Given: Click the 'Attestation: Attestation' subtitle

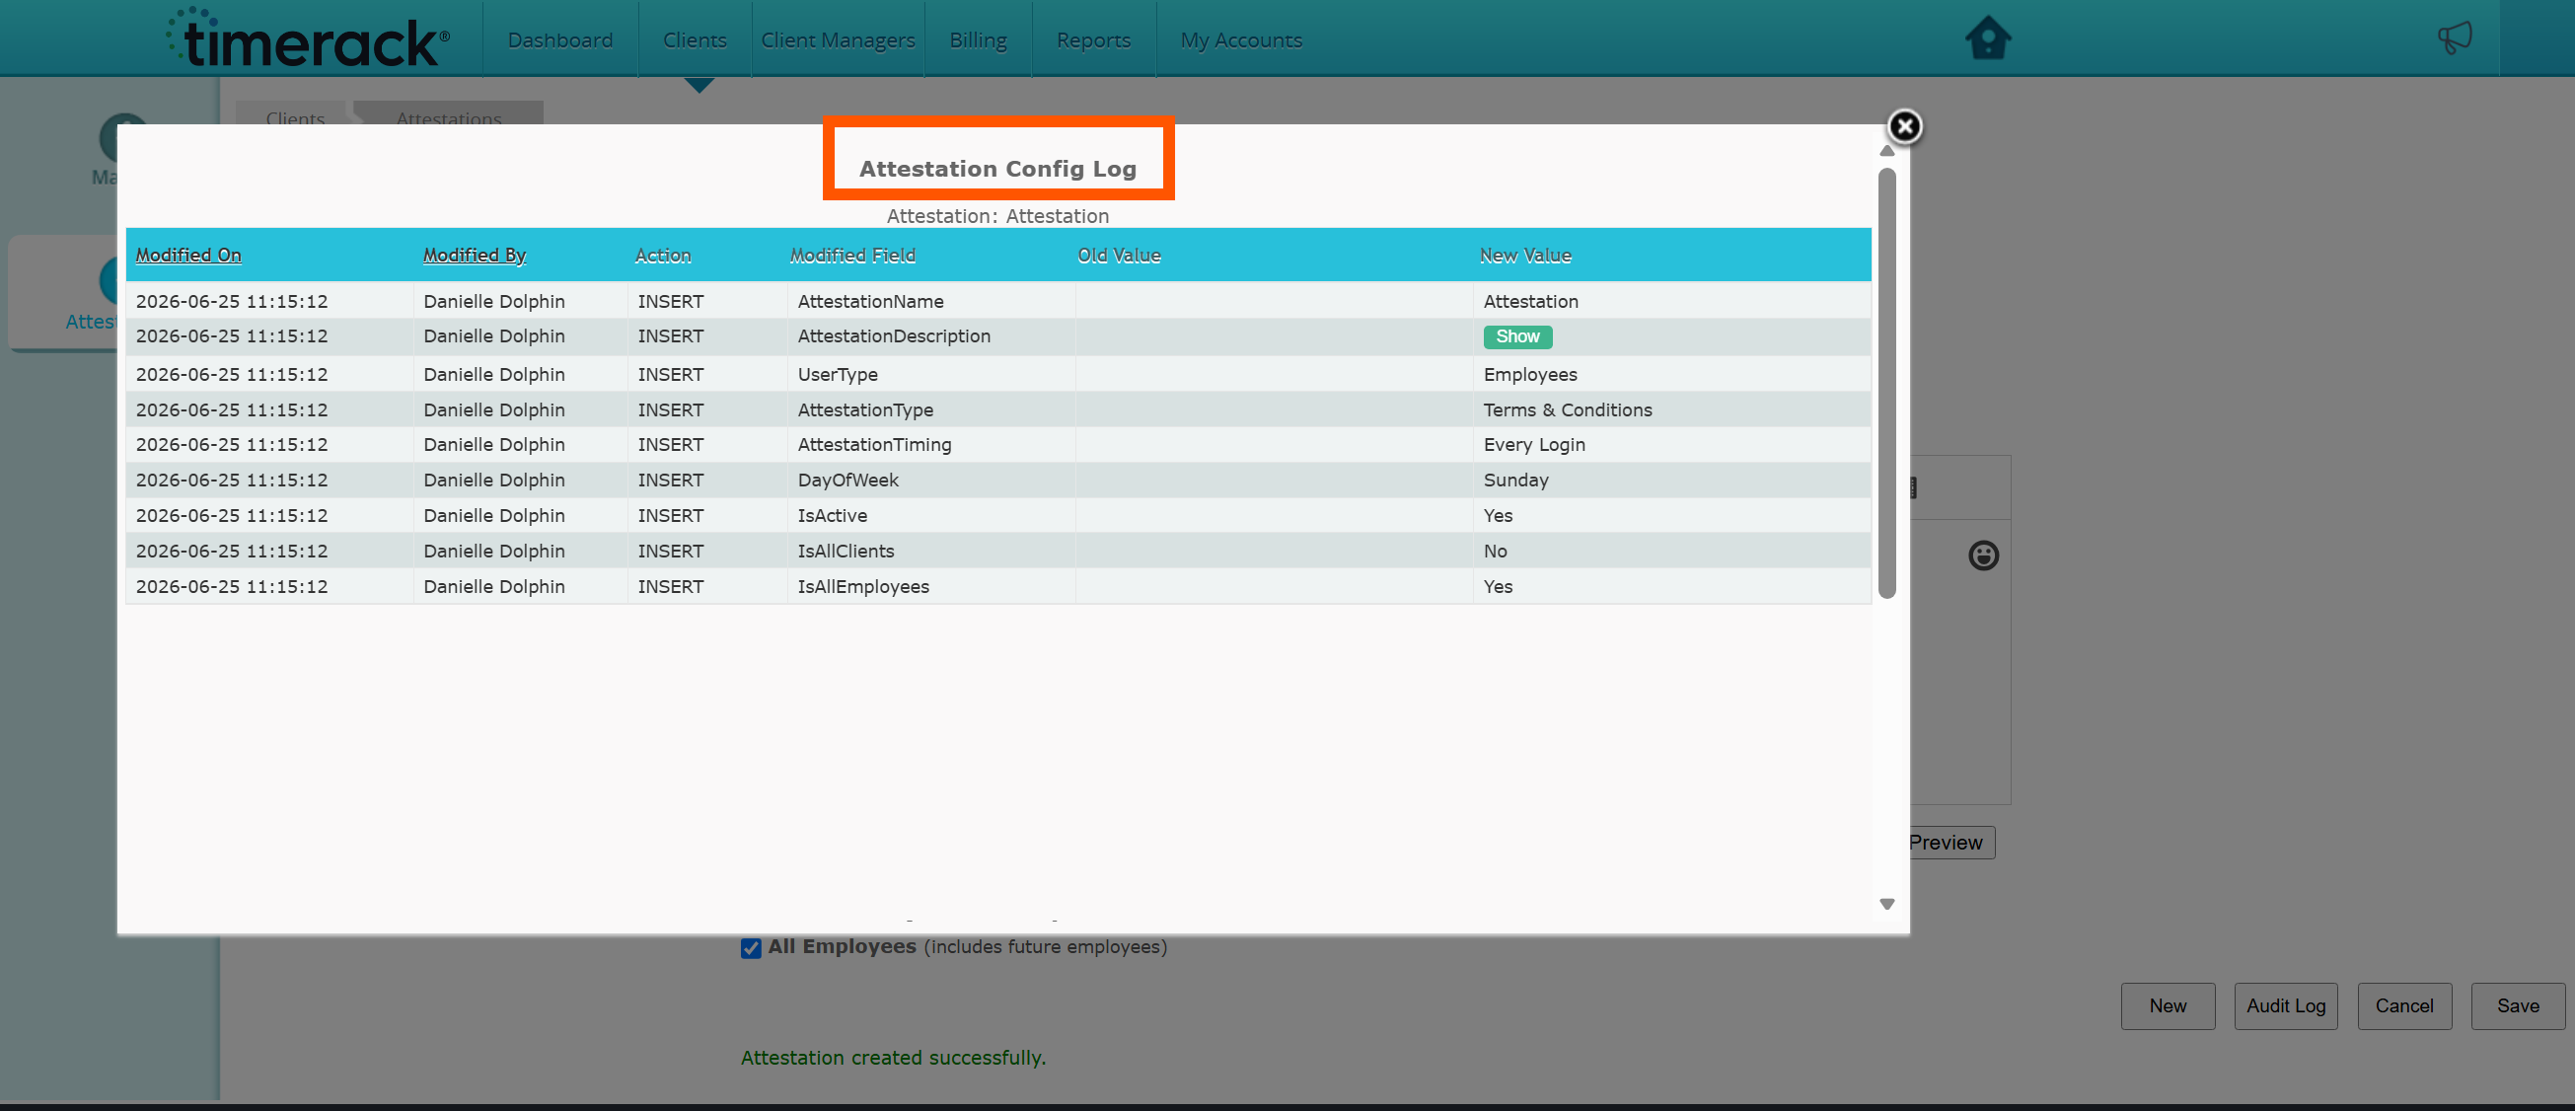Looking at the screenshot, I should [997, 216].
